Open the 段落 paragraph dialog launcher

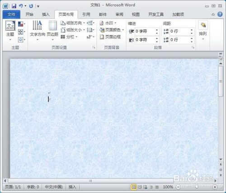pyautogui.click(x=193, y=47)
